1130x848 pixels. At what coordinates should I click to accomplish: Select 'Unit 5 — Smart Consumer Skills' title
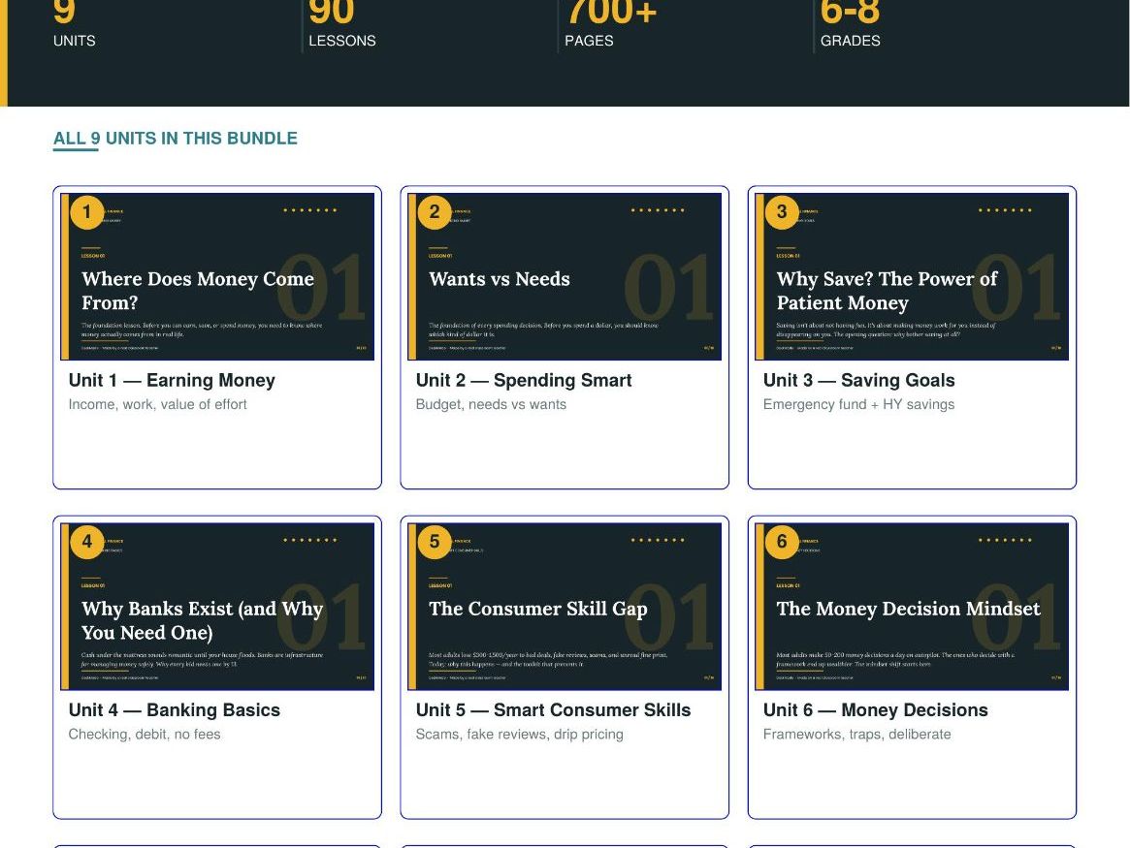click(553, 709)
